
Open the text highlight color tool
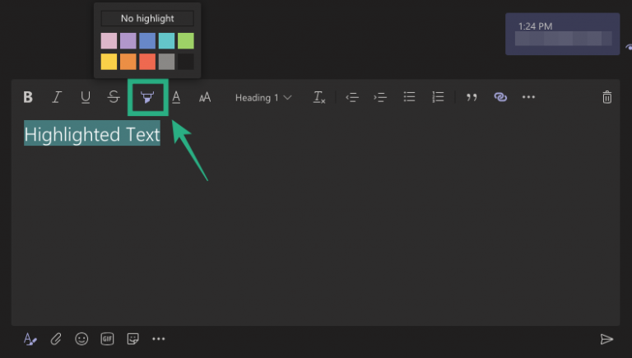pyautogui.click(x=147, y=97)
